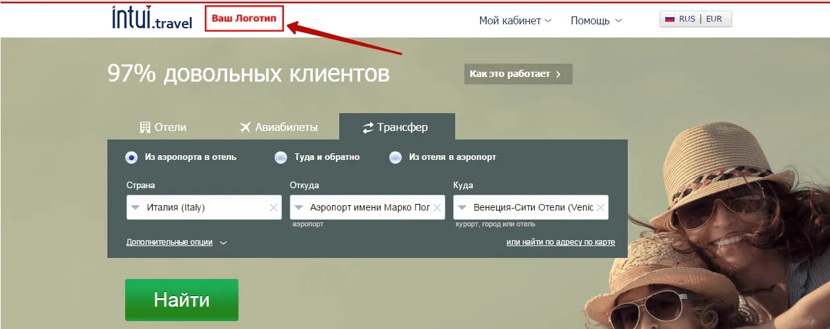Open the Страна country dropdown arrow
Screen dimensions: 830x329
coord(135,207)
